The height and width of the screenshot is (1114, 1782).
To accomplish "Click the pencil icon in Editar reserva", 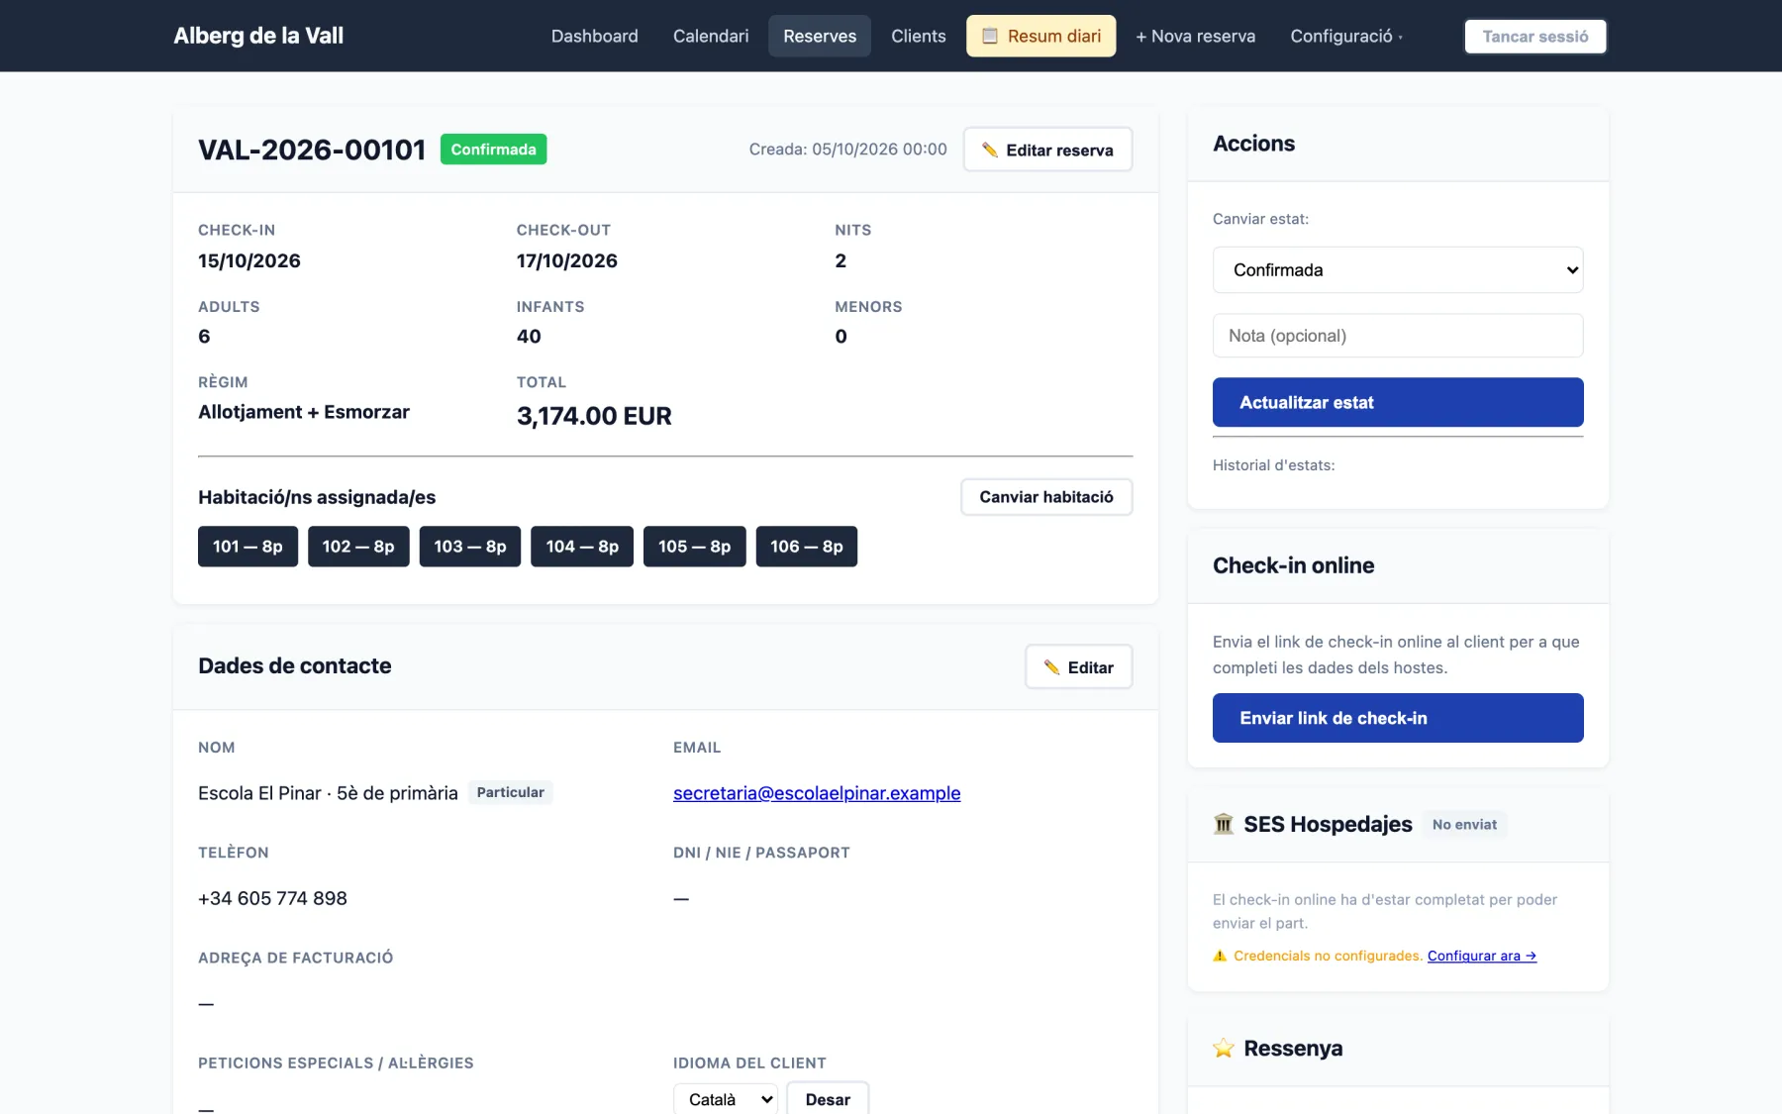I will (989, 150).
